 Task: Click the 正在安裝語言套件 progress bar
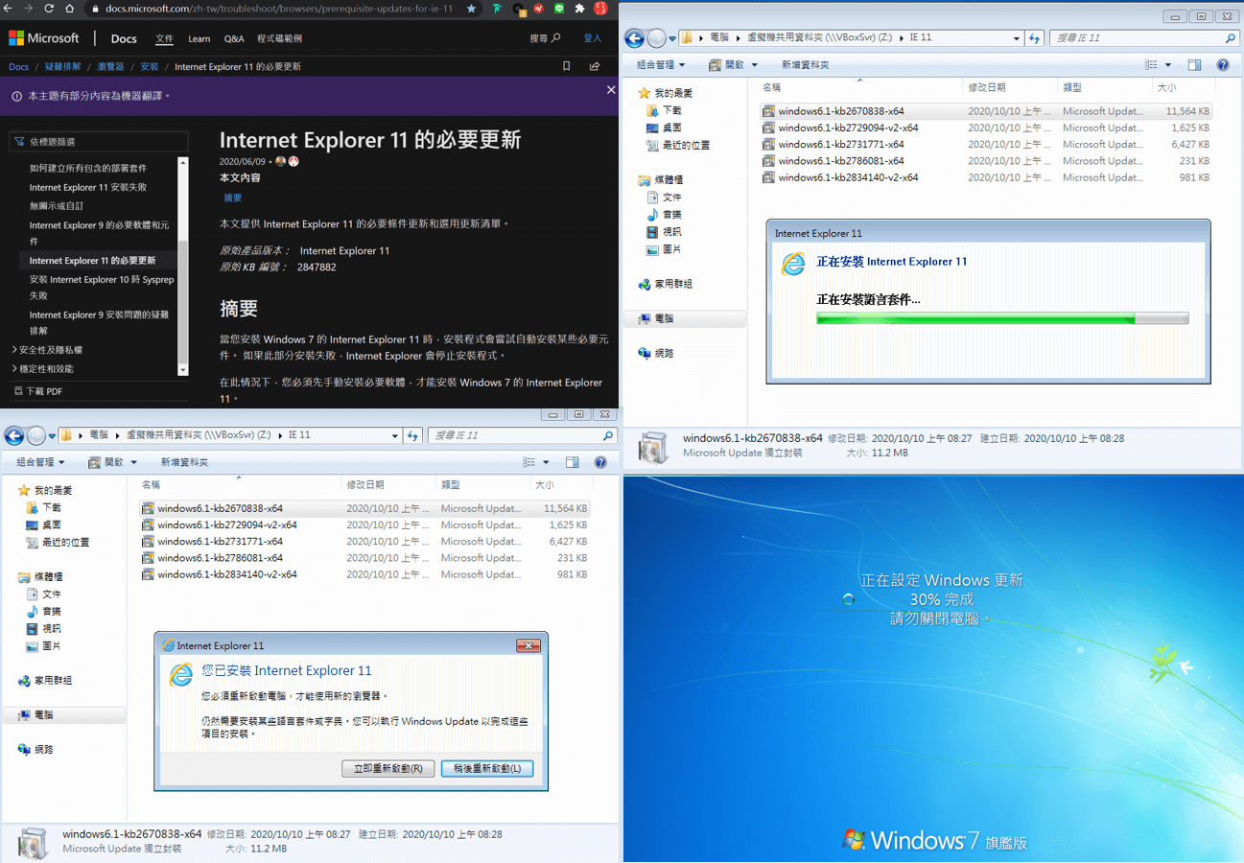pos(1002,318)
